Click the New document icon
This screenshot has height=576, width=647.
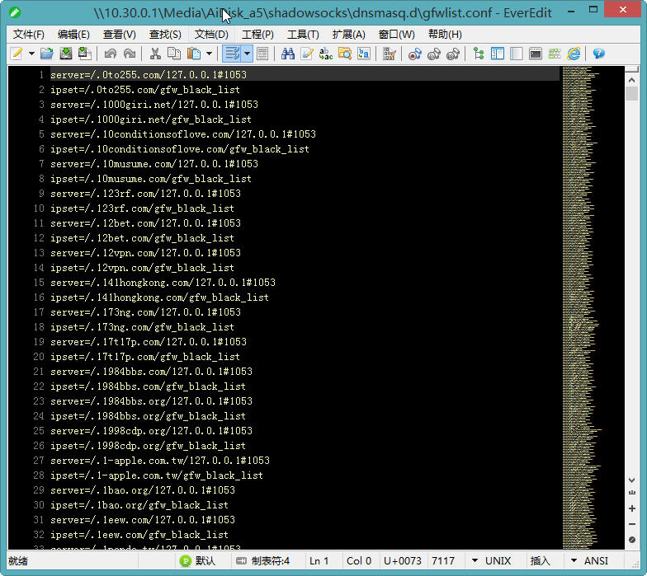click(x=17, y=54)
